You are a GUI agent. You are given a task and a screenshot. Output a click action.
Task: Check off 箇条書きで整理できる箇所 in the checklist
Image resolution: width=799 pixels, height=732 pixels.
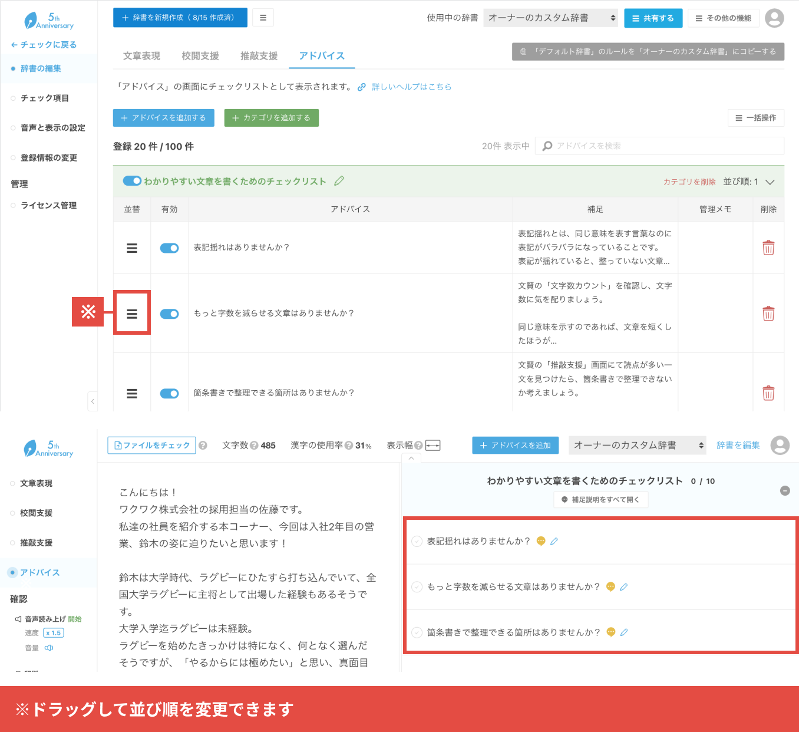(x=417, y=632)
